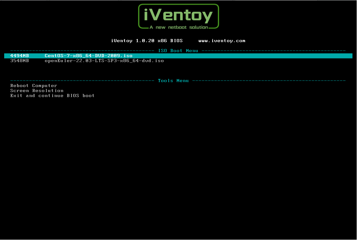Choose Reboot Computer in Tools Menu
This screenshot has width=357, height=240.
pos(34,86)
